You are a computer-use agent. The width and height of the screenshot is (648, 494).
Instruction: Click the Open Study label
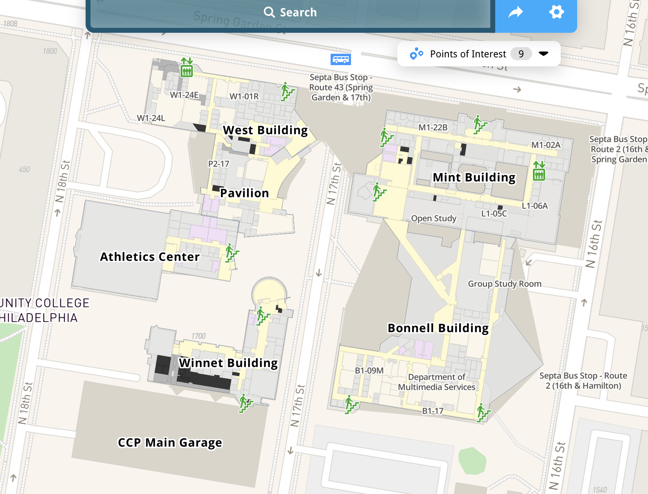click(434, 218)
